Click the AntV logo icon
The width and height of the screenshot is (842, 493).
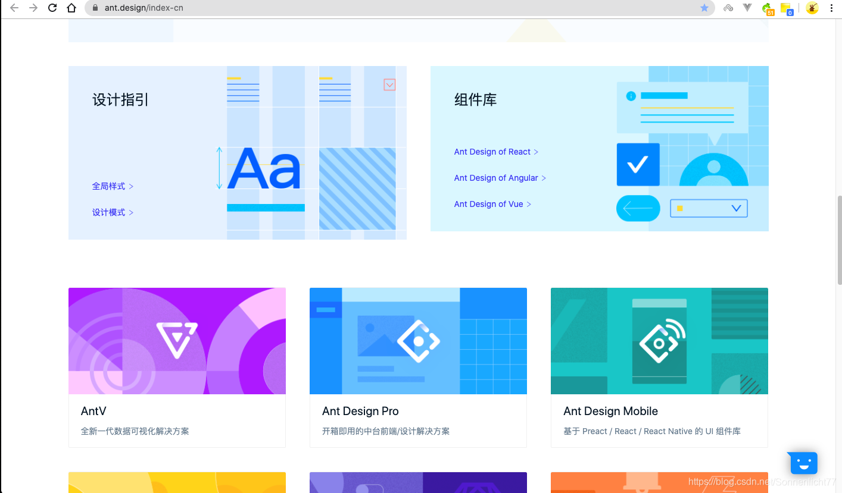177,340
